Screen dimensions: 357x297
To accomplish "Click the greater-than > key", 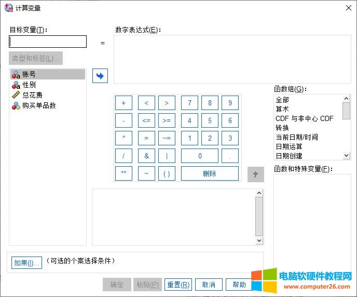I will tap(167, 103).
